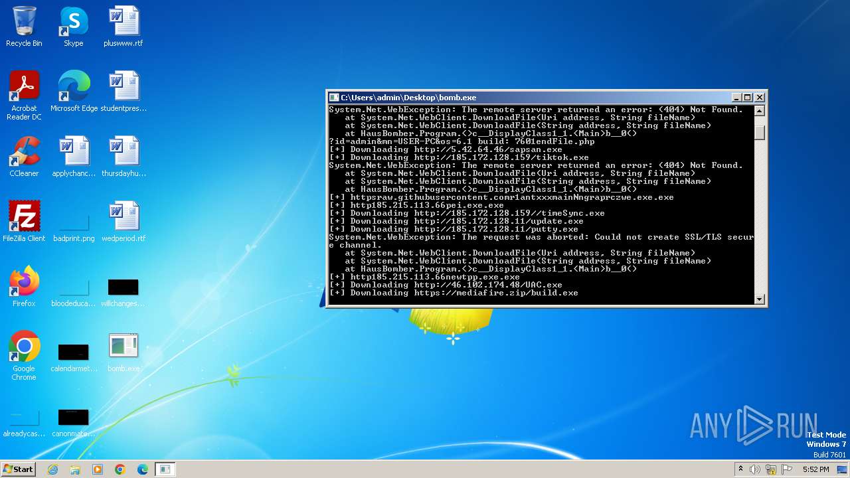
Task: Open the Action Center flag icon
Action: [787, 469]
